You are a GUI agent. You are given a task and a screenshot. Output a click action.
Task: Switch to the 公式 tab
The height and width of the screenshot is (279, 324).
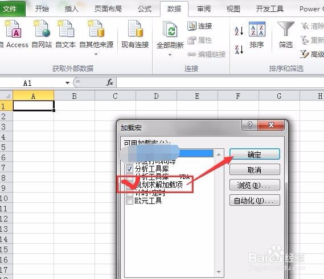[x=145, y=9]
